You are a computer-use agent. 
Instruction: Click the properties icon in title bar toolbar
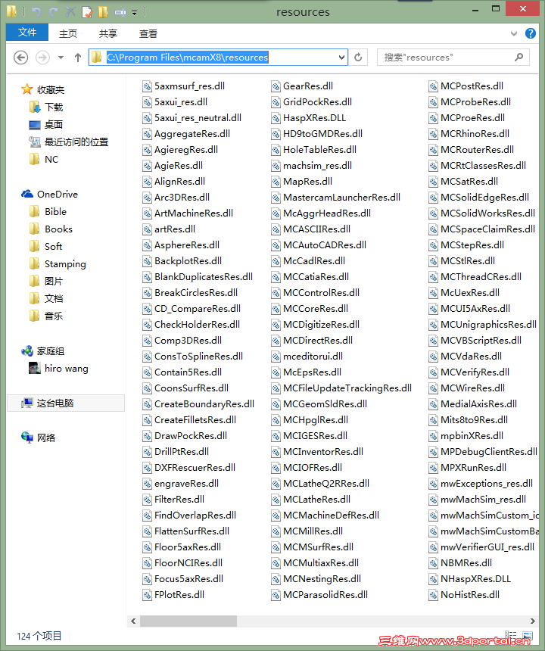click(x=87, y=11)
